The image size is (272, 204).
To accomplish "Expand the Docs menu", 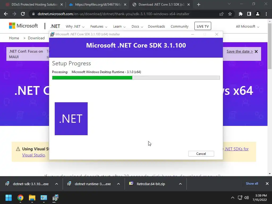I will (x=137, y=27).
